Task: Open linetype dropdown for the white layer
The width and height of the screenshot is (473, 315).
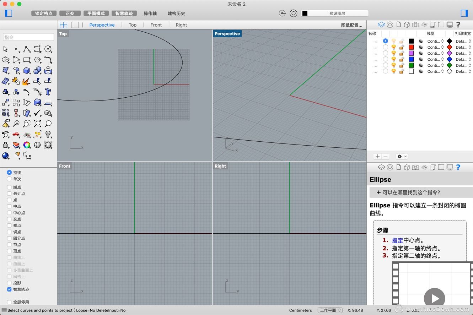Action: click(436, 71)
